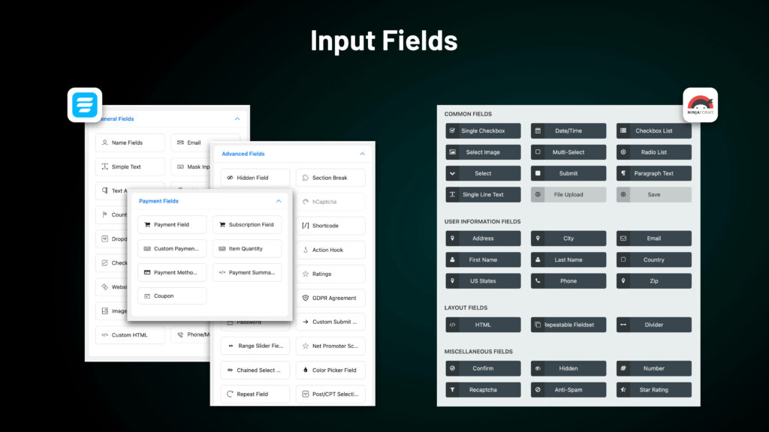Screen dimensions: 769x432
Task: Click the File Upload field
Action: pos(568,194)
